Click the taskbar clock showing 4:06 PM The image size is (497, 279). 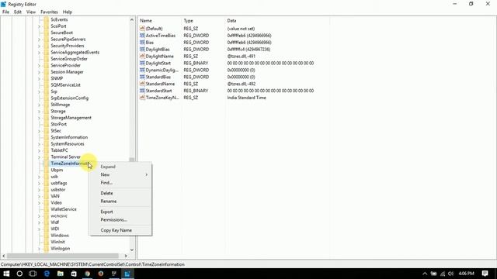[x=466, y=274]
